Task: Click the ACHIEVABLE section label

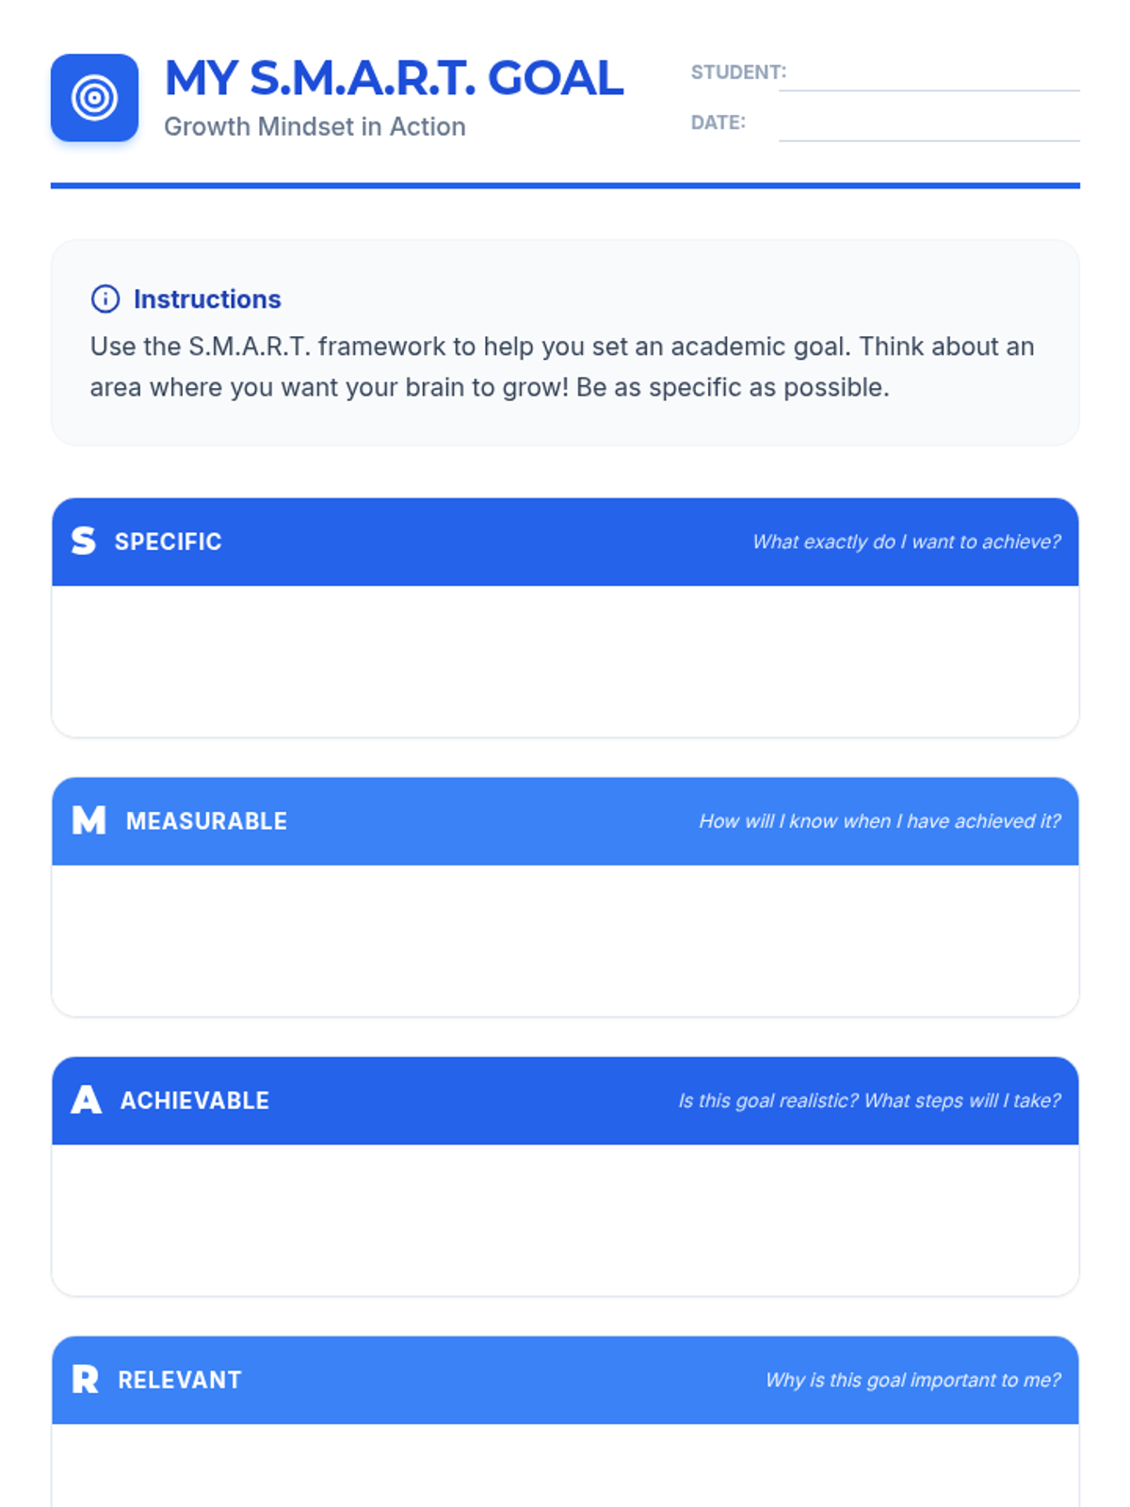Action: pos(195,1100)
